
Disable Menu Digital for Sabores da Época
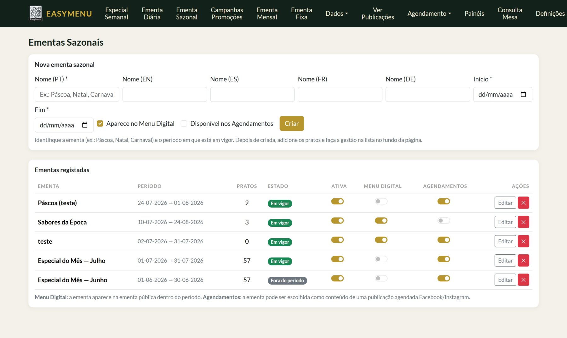click(381, 220)
